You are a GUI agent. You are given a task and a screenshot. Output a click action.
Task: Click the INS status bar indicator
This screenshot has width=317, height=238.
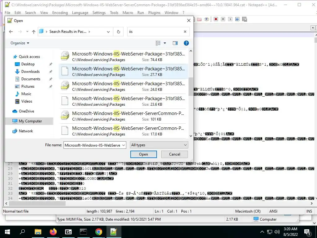coord(309,211)
